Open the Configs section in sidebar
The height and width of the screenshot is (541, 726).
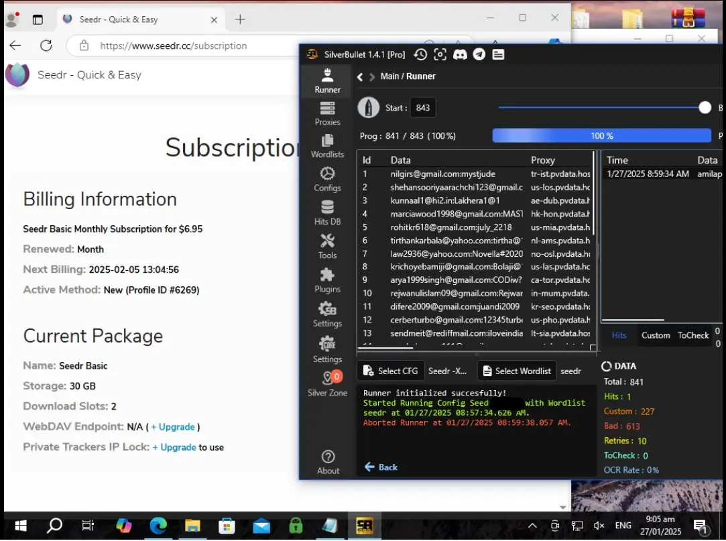(x=327, y=180)
